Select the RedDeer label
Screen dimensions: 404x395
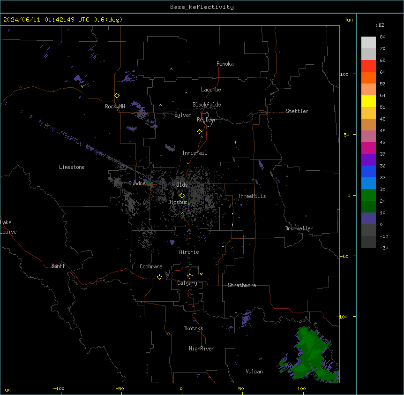pyautogui.click(x=206, y=120)
